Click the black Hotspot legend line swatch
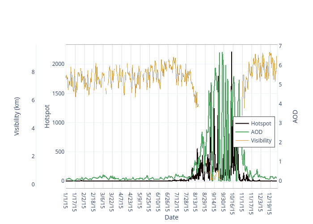Image resolution: width=313 pixels, height=224 pixels. 242,123
